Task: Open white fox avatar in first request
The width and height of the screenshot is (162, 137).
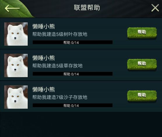Action: point(16,34)
